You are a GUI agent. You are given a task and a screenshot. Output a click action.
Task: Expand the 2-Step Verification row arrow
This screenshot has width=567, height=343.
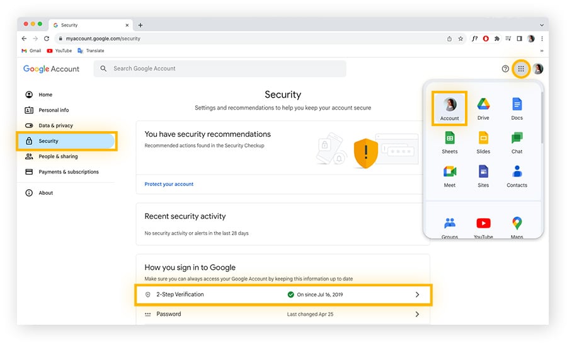417,294
